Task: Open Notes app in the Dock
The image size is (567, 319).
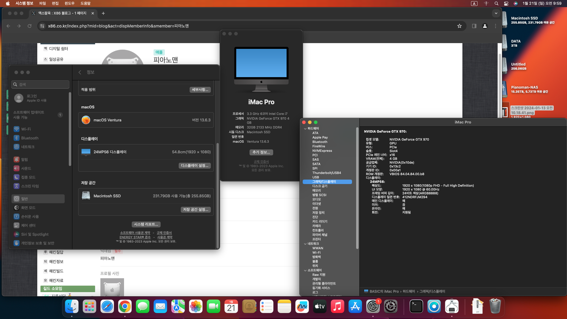Action: pyautogui.click(x=284, y=307)
